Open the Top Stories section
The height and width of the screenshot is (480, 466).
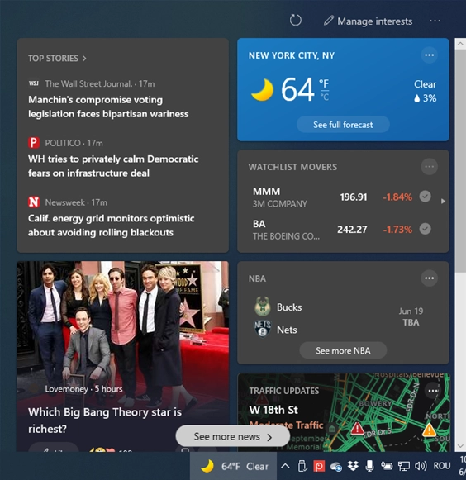coord(57,58)
